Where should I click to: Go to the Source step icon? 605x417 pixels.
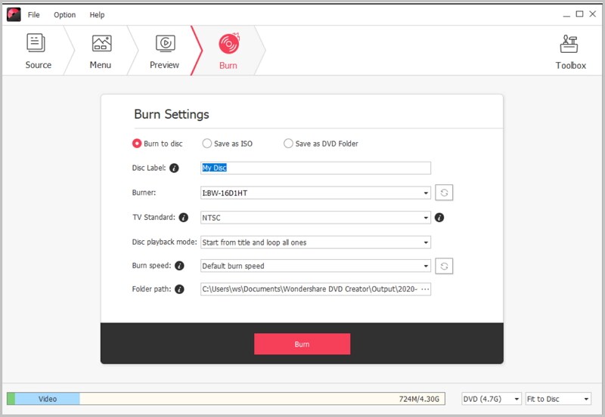pos(36,42)
